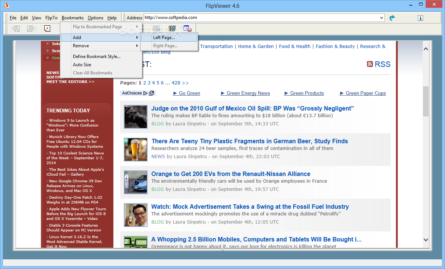This screenshot has height=269, width=445.
Task: Click the vertical scrollbar thumb
Action: 426,101
